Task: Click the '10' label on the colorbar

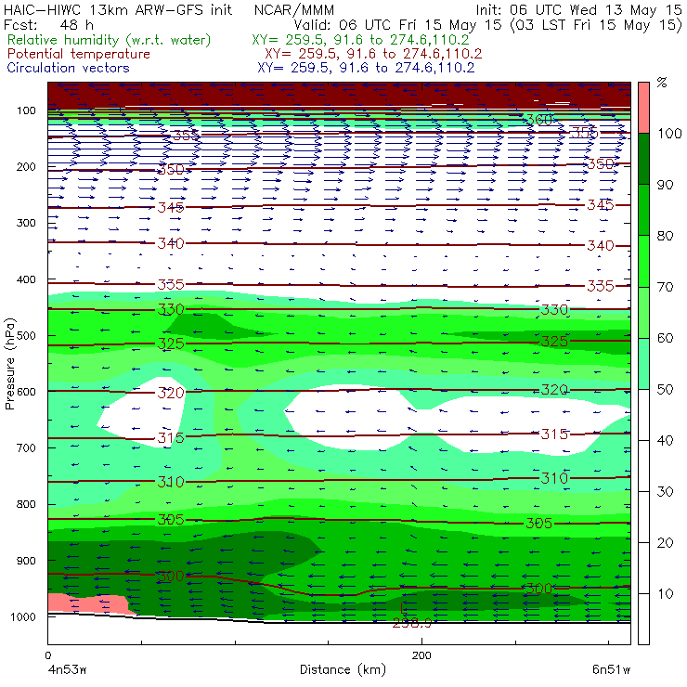Action: [x=666, y=593]
